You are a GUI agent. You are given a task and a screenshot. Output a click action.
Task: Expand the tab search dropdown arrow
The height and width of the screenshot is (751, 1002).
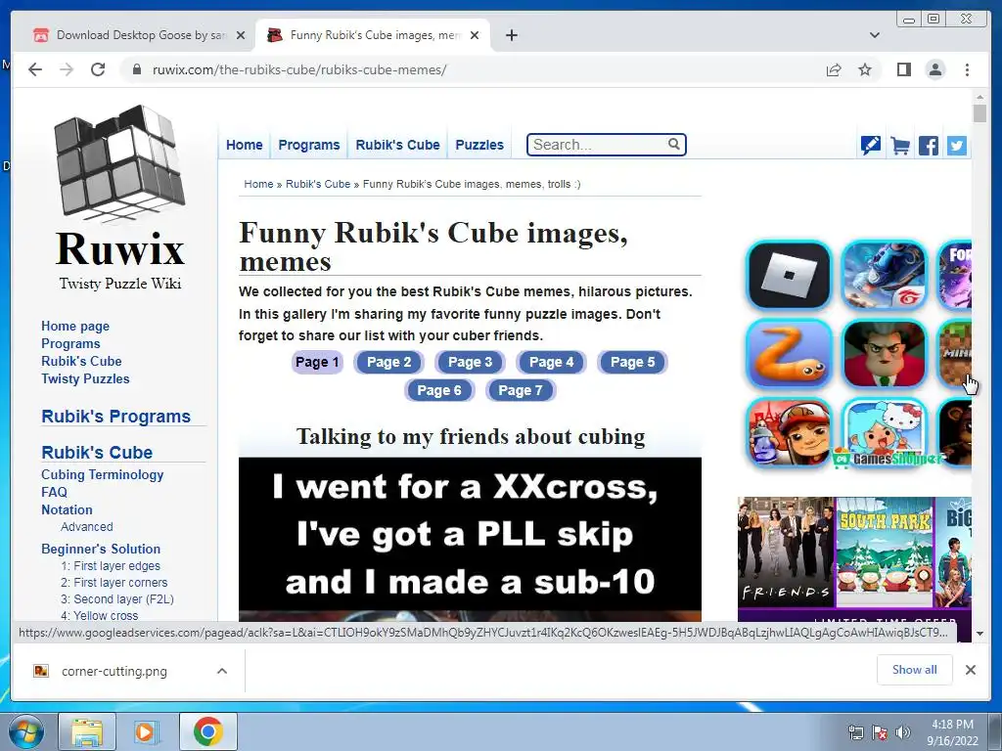pyautogui.click(x=874, y=35)
